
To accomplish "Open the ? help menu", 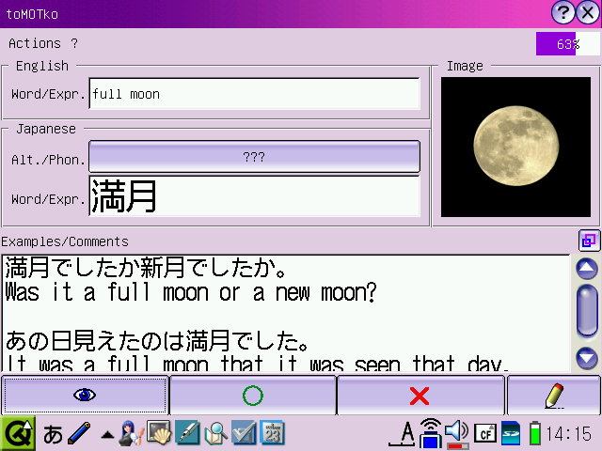I will pyautogui.click(x=74, y=43).
